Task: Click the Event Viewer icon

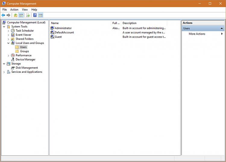Action: pos(13,35)
